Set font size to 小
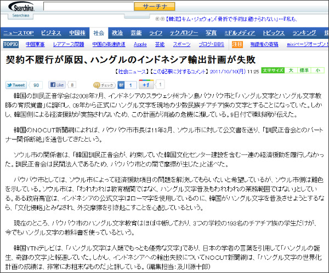This screenshot has height=273, width=329. (317, 71)
